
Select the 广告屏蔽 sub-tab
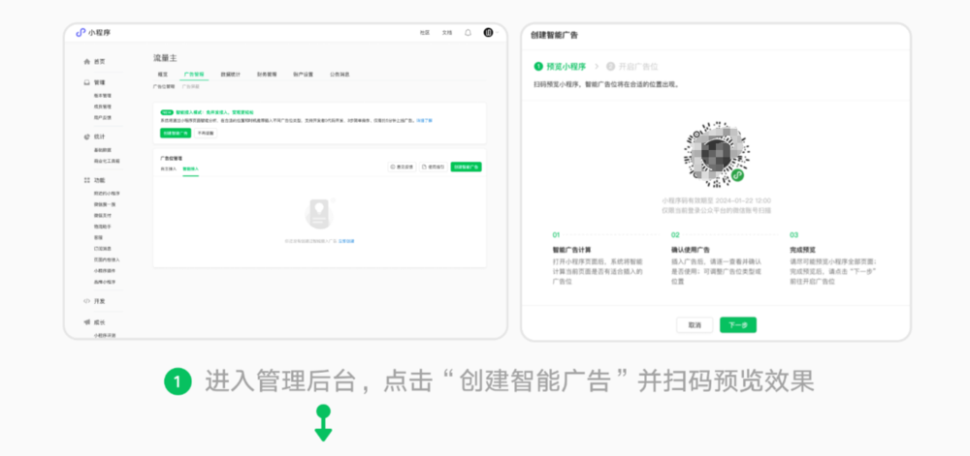190,87
